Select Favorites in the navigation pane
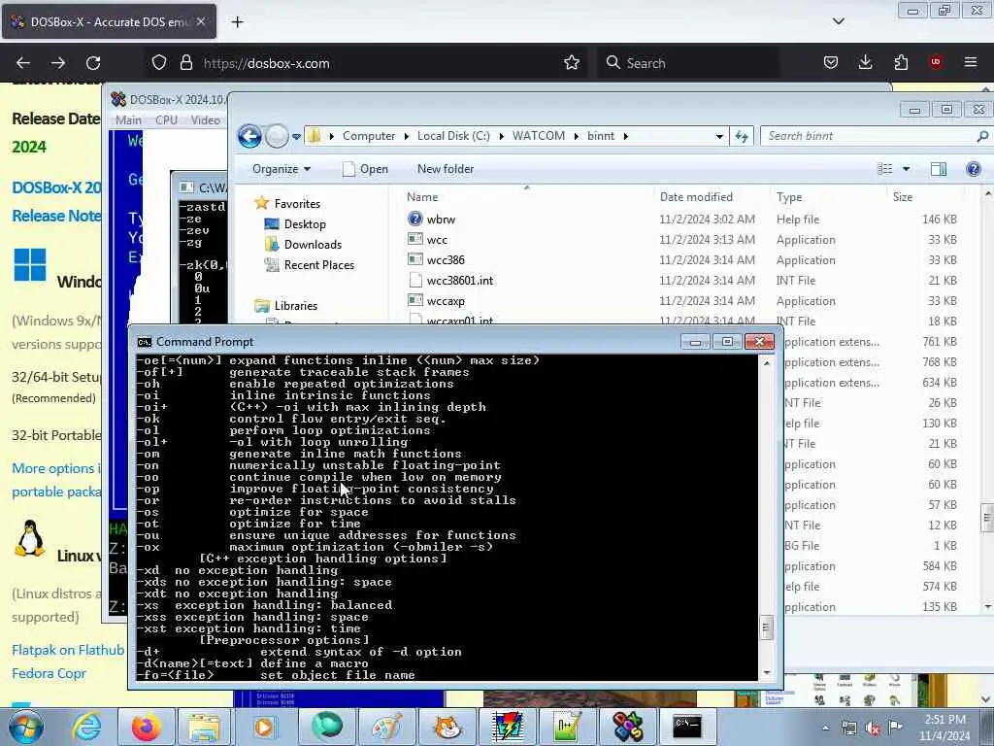 (287, 203)
